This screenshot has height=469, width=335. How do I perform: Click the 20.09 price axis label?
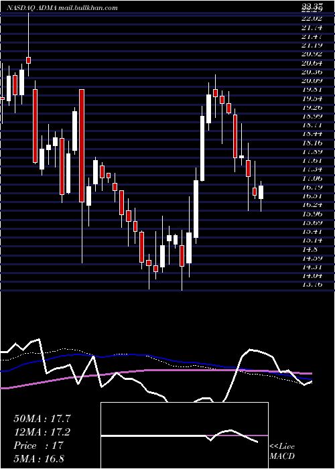pos(312,80)
